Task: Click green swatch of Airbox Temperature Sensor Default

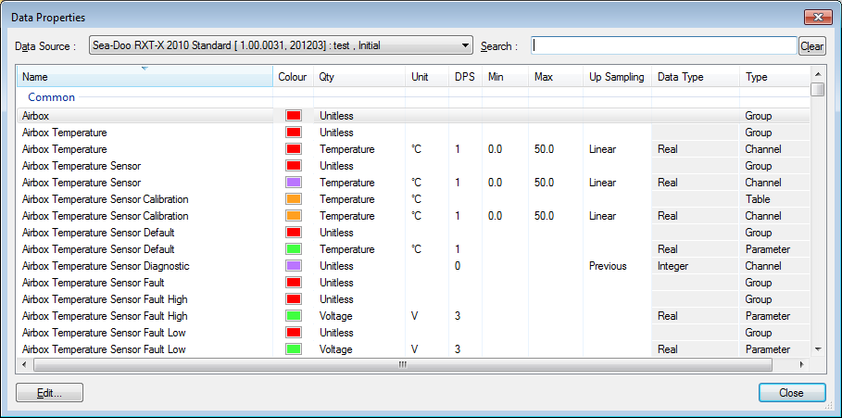Action: (x=294, y=249)
